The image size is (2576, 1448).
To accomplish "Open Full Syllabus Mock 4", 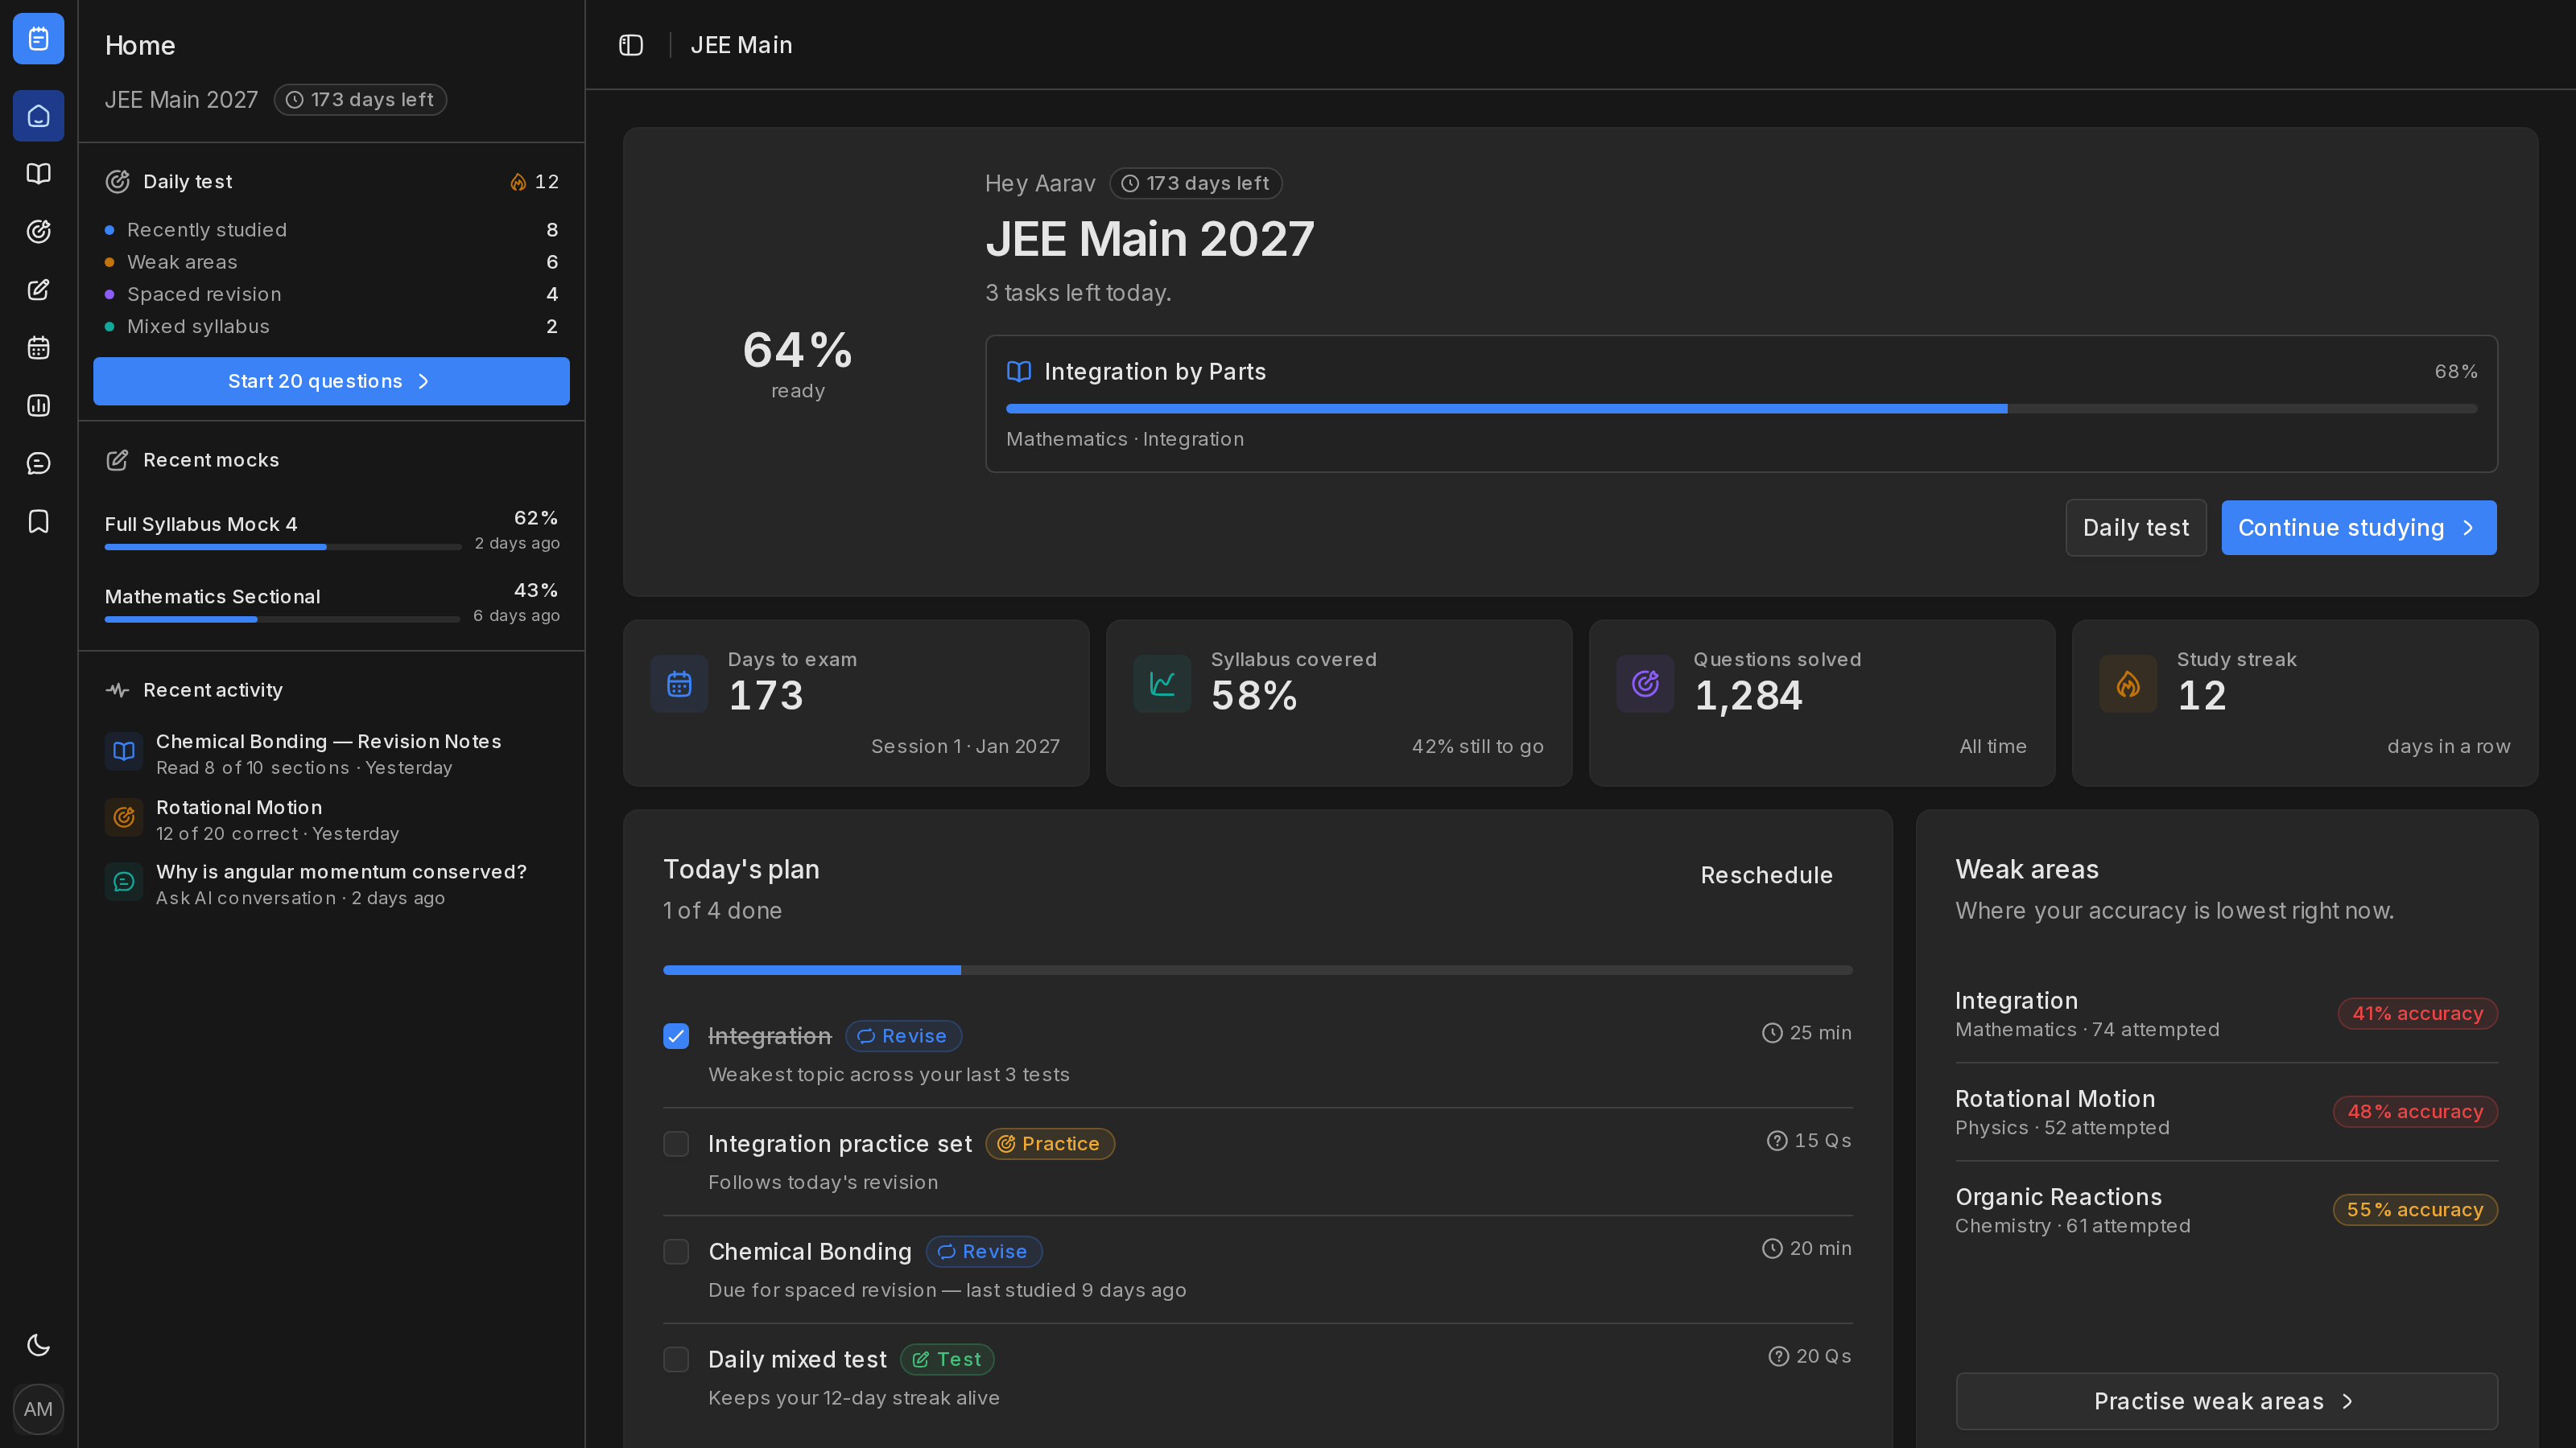I will point(331,529).
